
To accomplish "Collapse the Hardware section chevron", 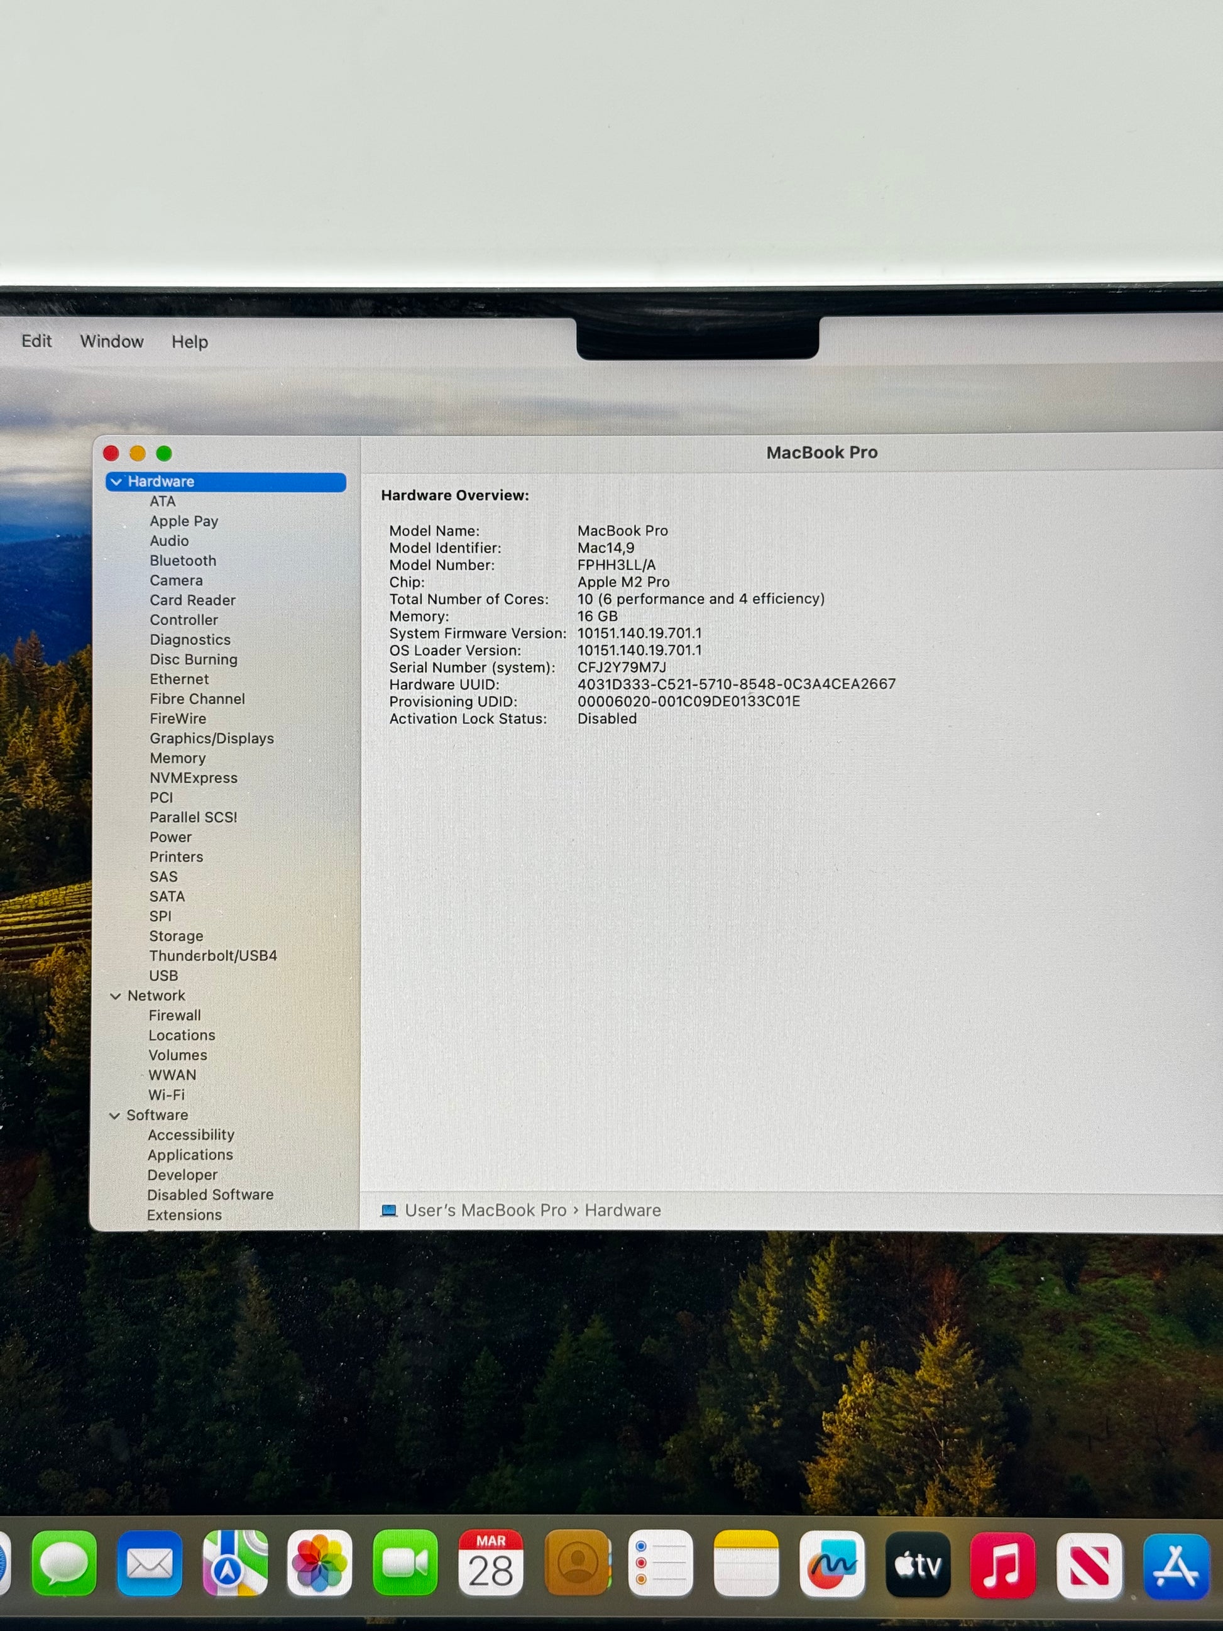I will click(x=116, y=482).
